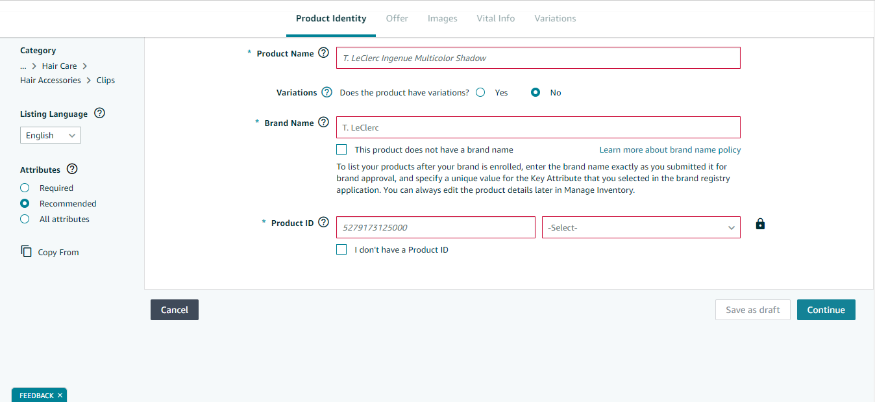875x402 pixels.
Task: Close the Feedback tab with the X
Action: click(x=60, y=395)
